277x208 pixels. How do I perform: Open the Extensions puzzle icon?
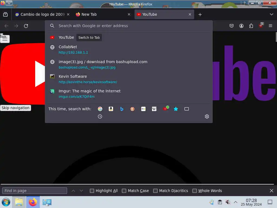click(251, 26)
